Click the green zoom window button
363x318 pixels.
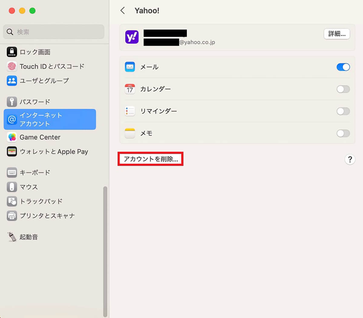32,11
